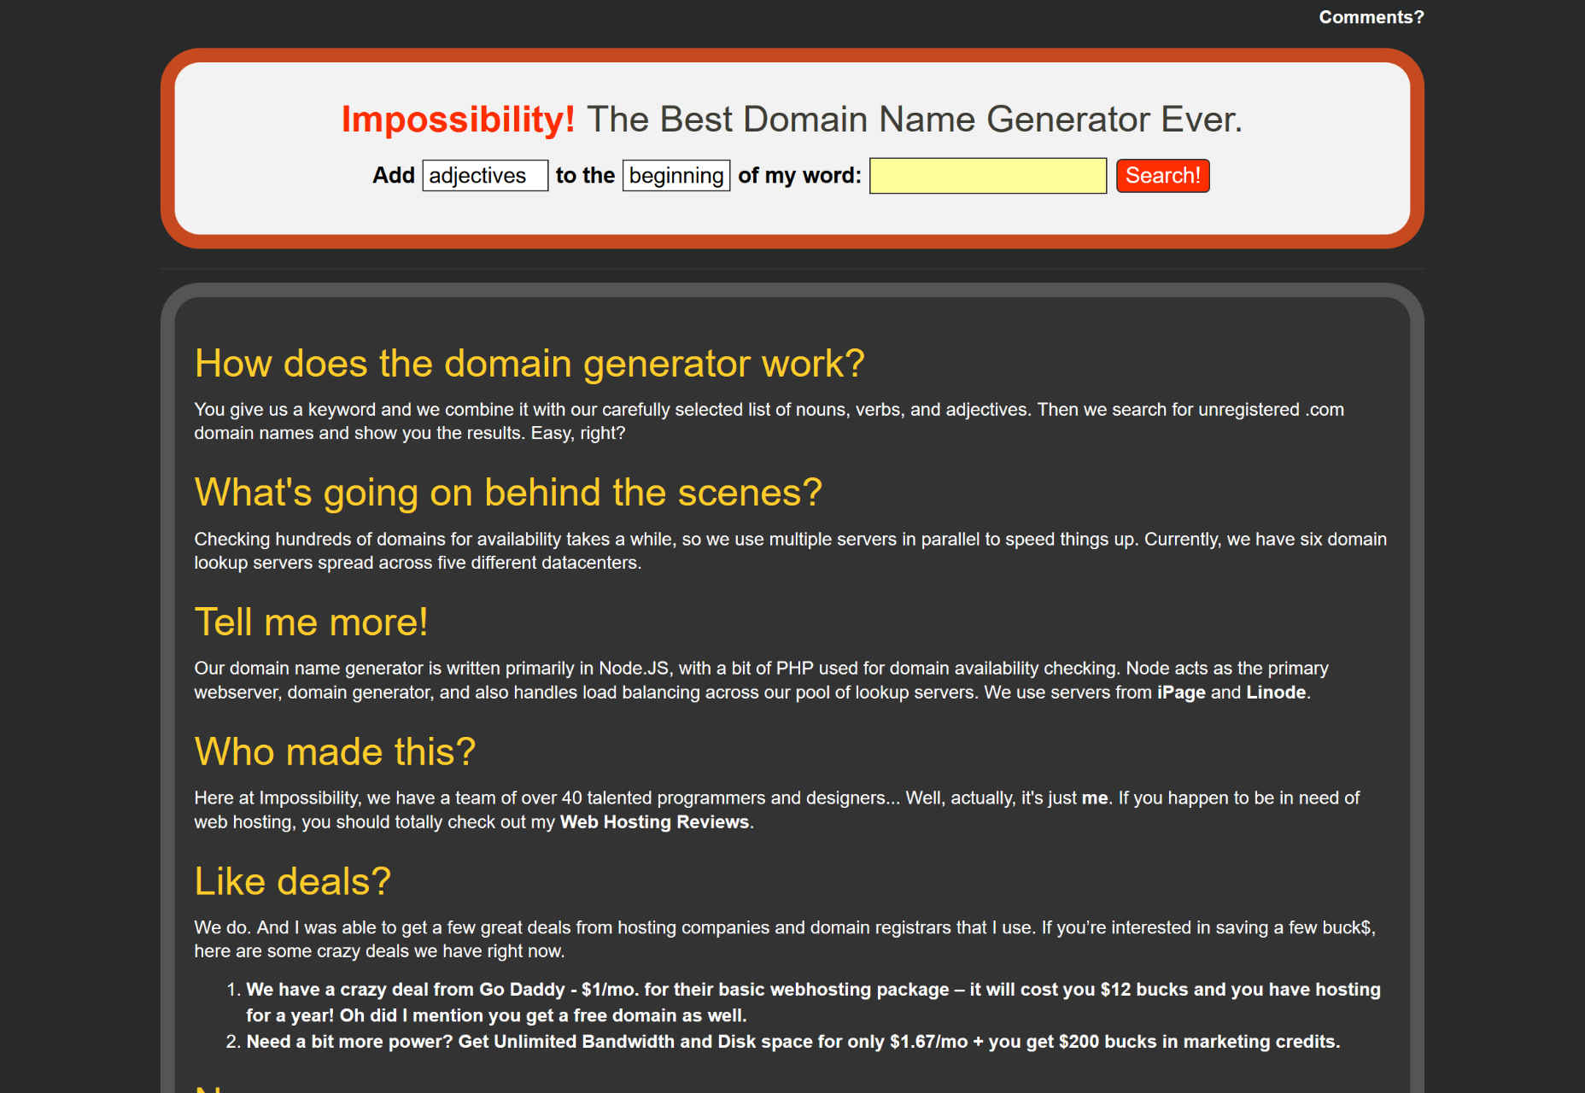
Task: Visit the Web Hosting Reviews link
Action: [x=654, y=822]
